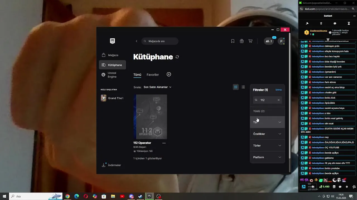Screen dimensions: 357x200
Task: Switch library to list view
Action: click(243, 87)
